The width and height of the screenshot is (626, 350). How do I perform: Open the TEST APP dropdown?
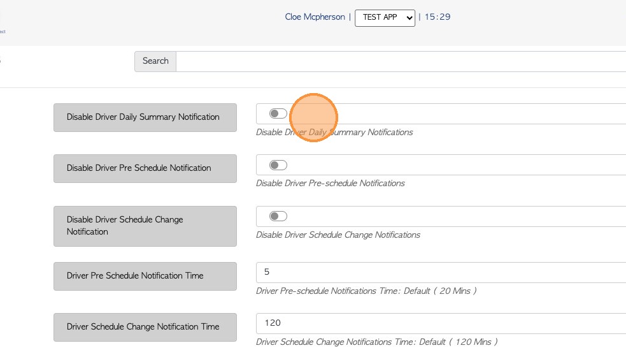click(385, 17)
